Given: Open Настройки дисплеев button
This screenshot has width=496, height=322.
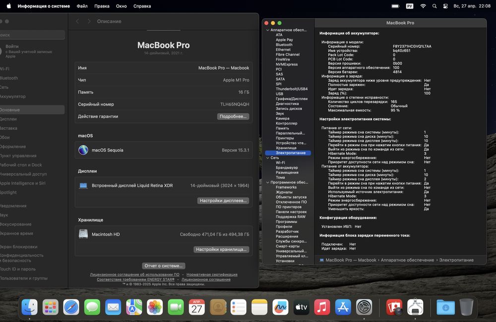Looking at the screenshot, I should (223, 201).
